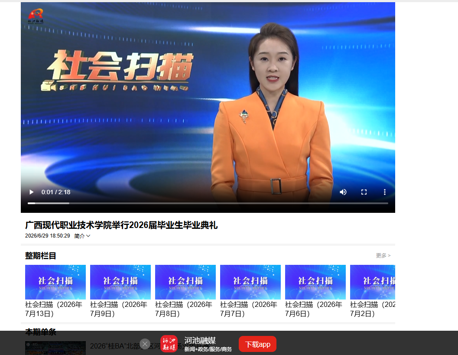Open thumbnail for 7月2日 episode
Viewport: 458px width, 355px height.
coord(372,282)
